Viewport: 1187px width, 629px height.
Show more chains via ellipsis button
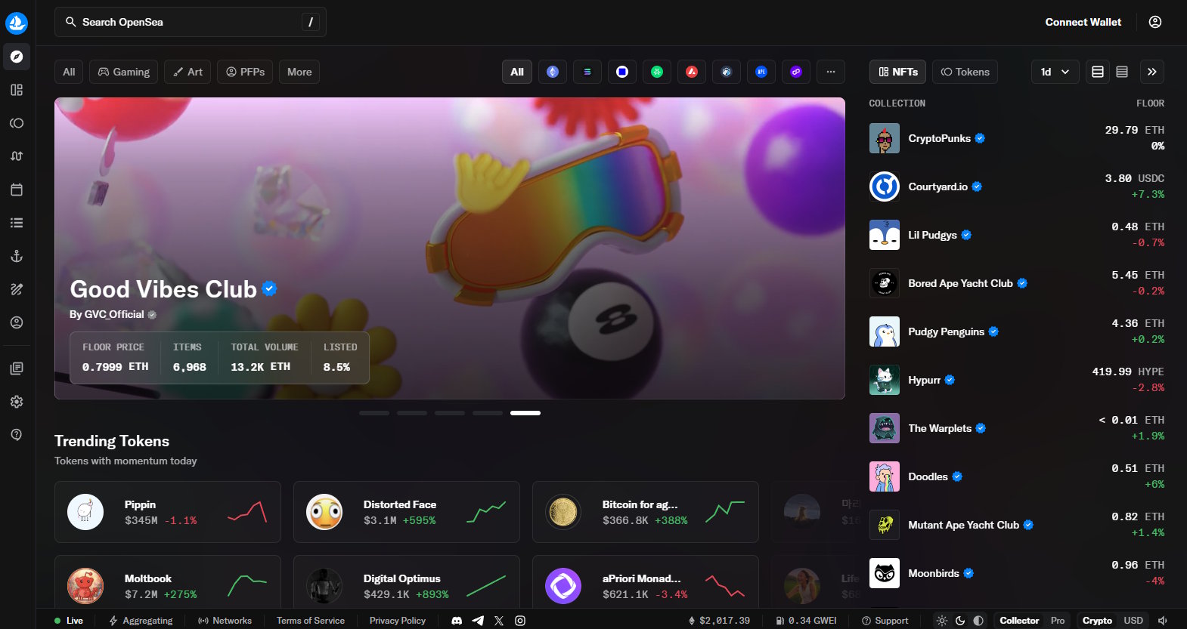tap(831, 72)
